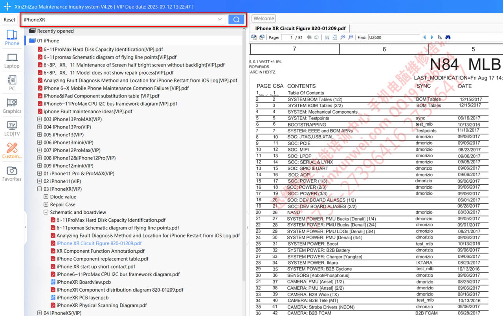Image resolution: width=503 pixels, height=316 pixels.
Task: Click the Find text field containing U2600
Action: point(393,37)
